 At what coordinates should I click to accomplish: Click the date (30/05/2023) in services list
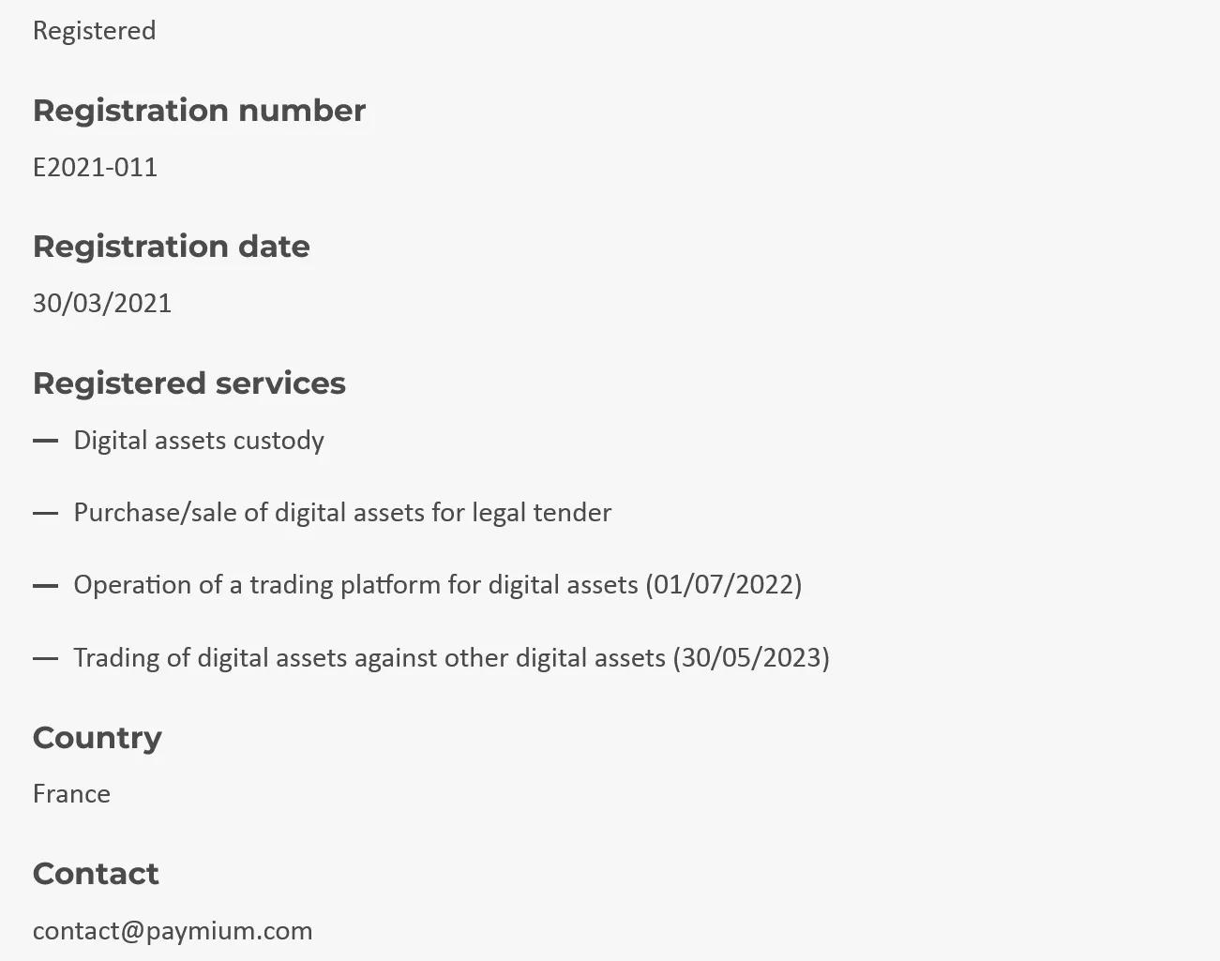pos(751,658)
